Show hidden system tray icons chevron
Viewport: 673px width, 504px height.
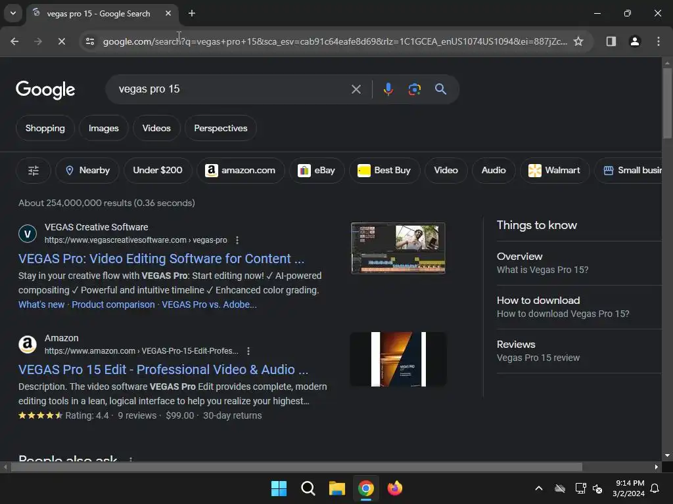click(x=539, y=488)
